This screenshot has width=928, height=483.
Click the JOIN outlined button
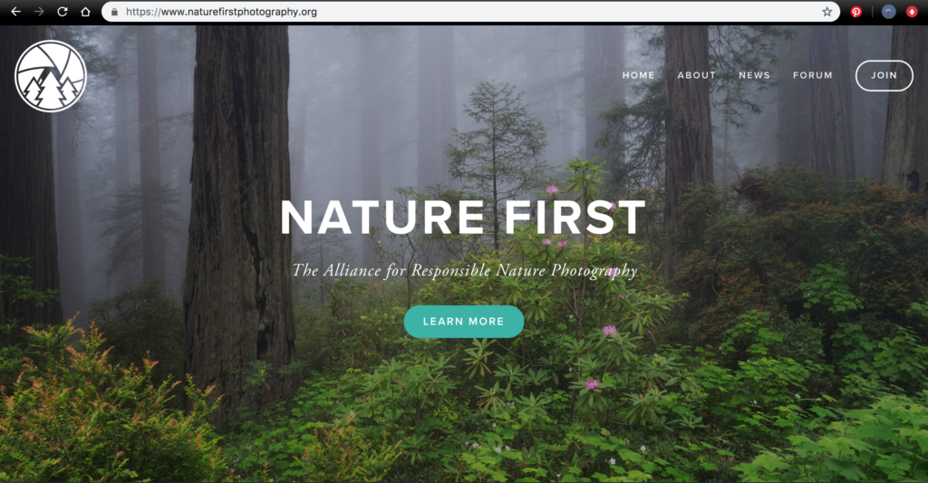[x=884, y=76]
